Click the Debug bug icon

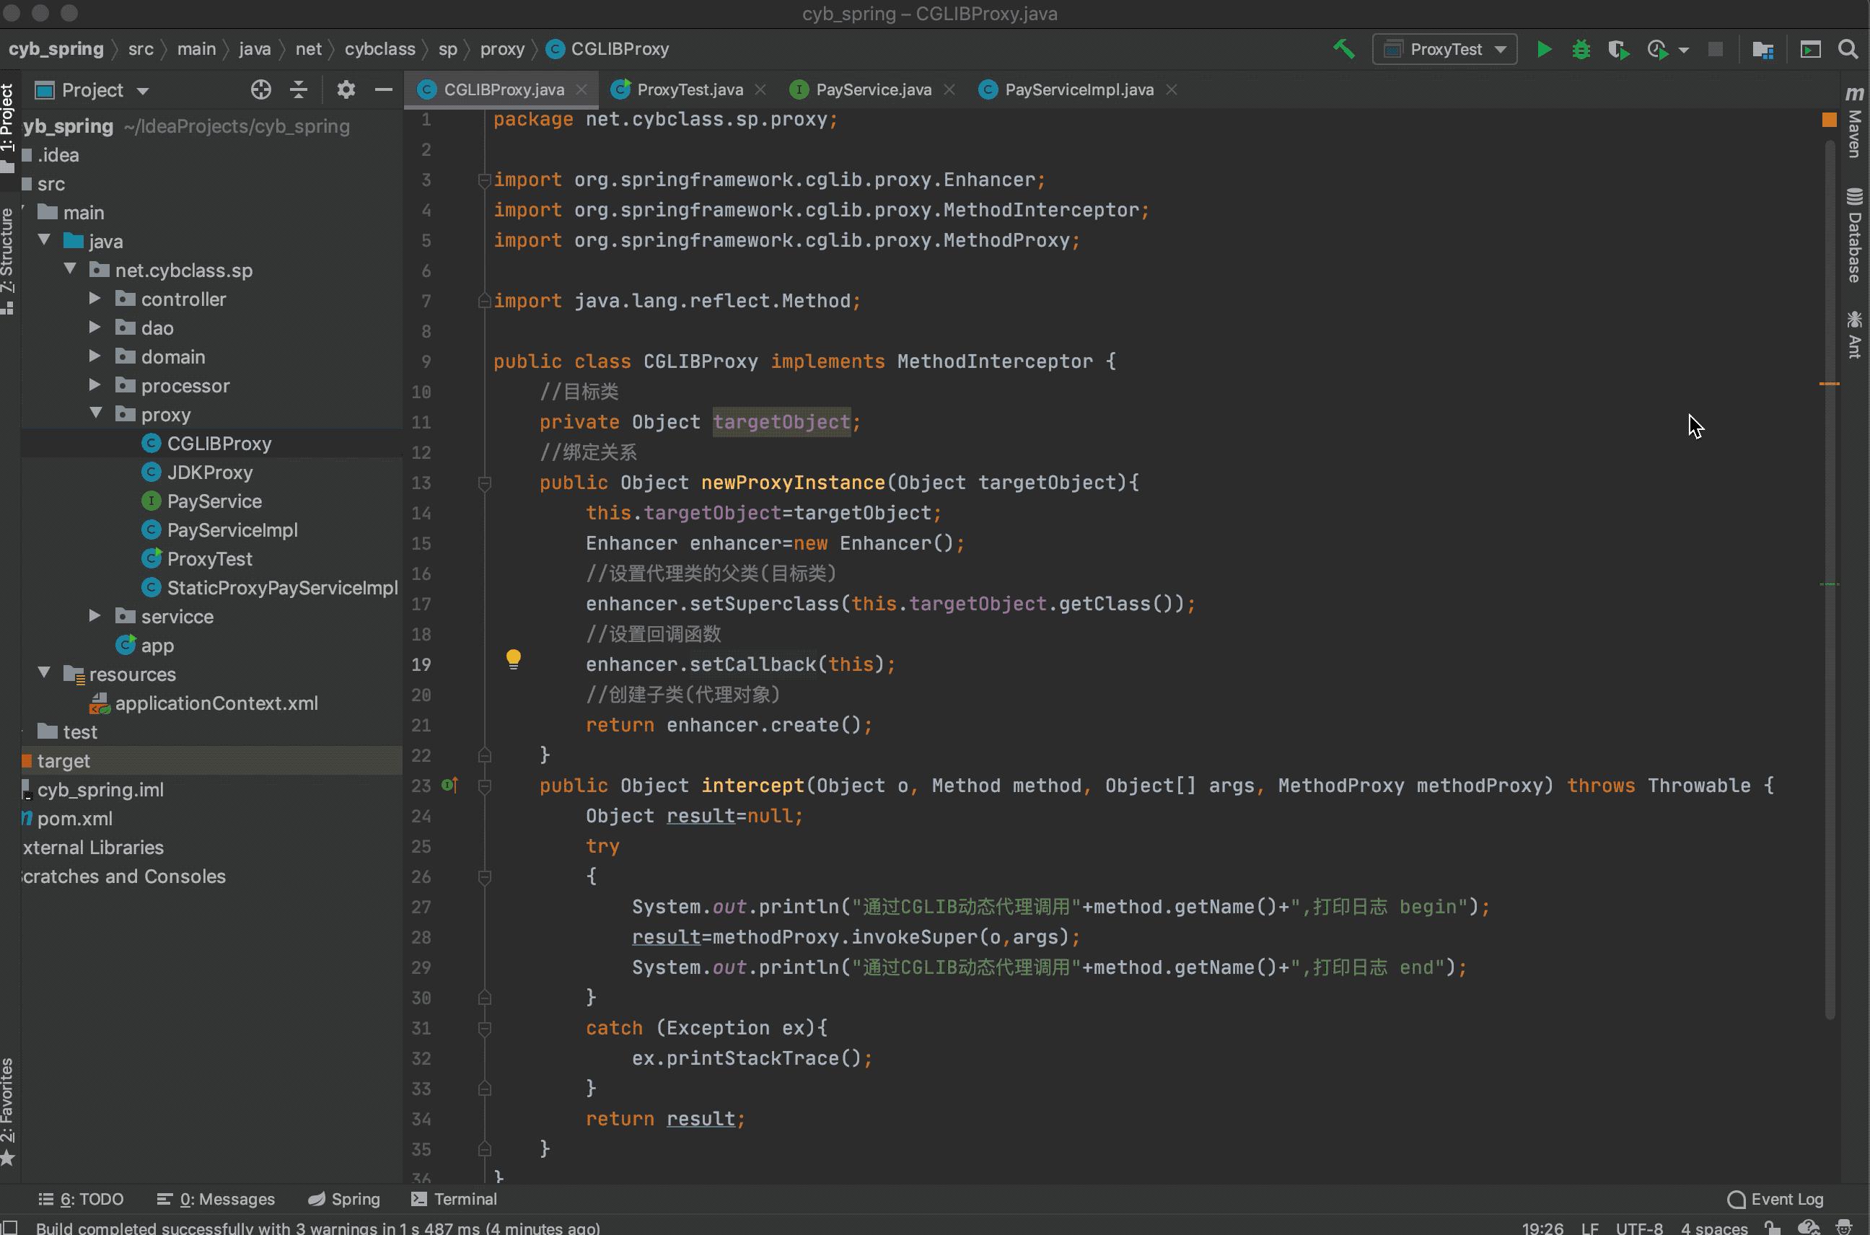1580,50
